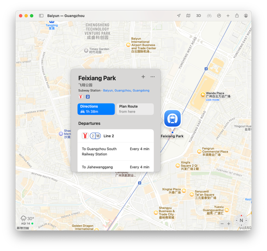This screenshot has width=267, height=251.
Task: Open Baiyun, Guangzhou, Guangdong link
Action: tap(126, 91)
